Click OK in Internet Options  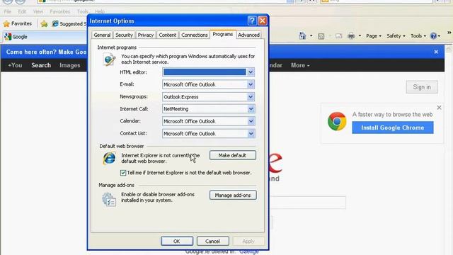(177, 241)
